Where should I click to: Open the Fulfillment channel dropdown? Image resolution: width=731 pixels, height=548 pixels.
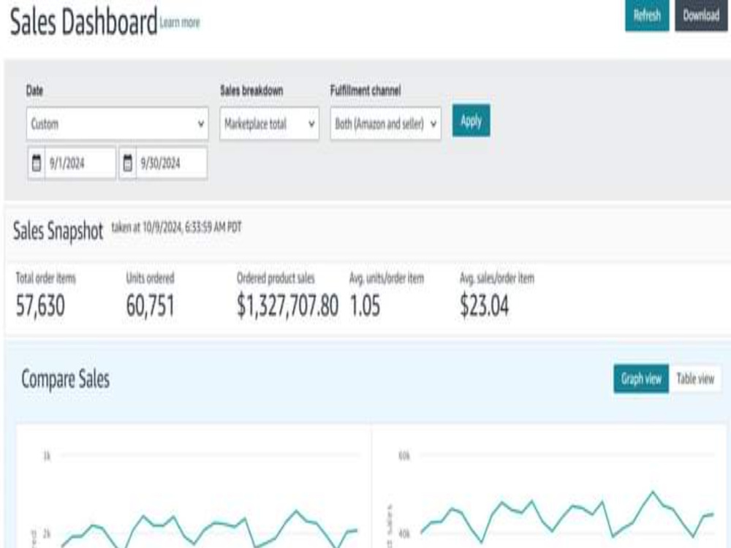point(385,124)
